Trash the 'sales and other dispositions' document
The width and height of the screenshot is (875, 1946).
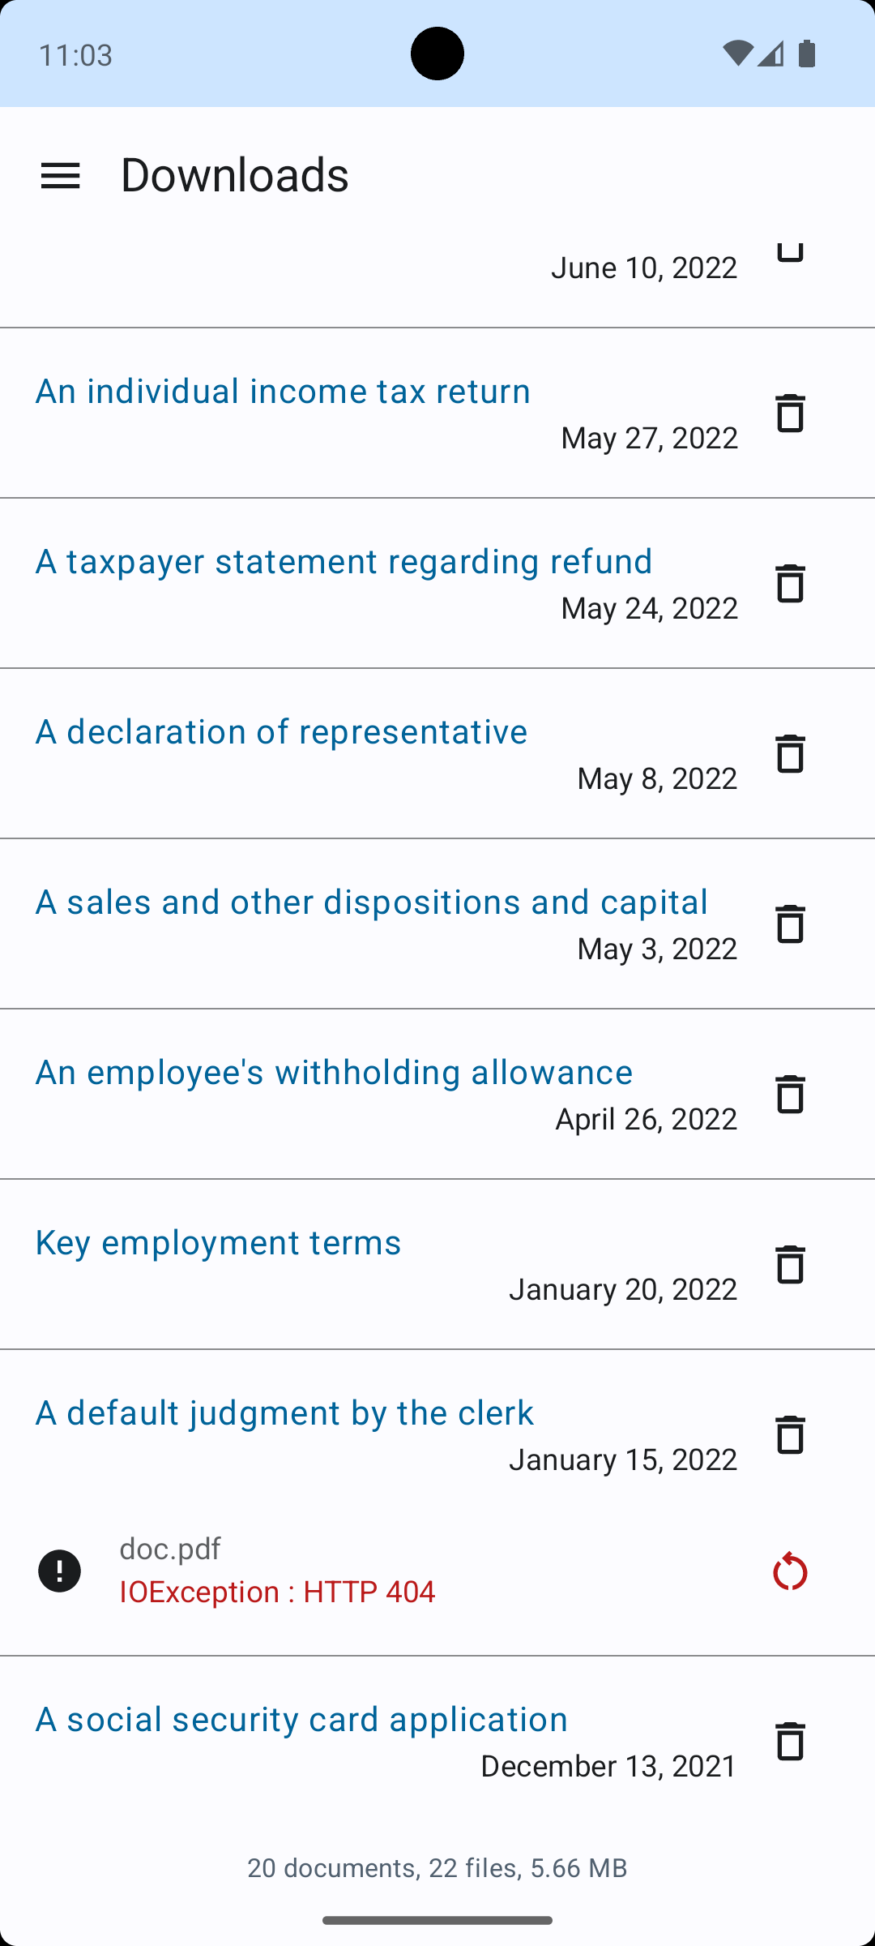tap(790, 924)
